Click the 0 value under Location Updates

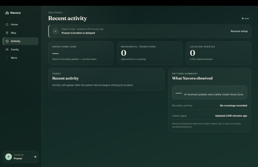pos(192,53)
